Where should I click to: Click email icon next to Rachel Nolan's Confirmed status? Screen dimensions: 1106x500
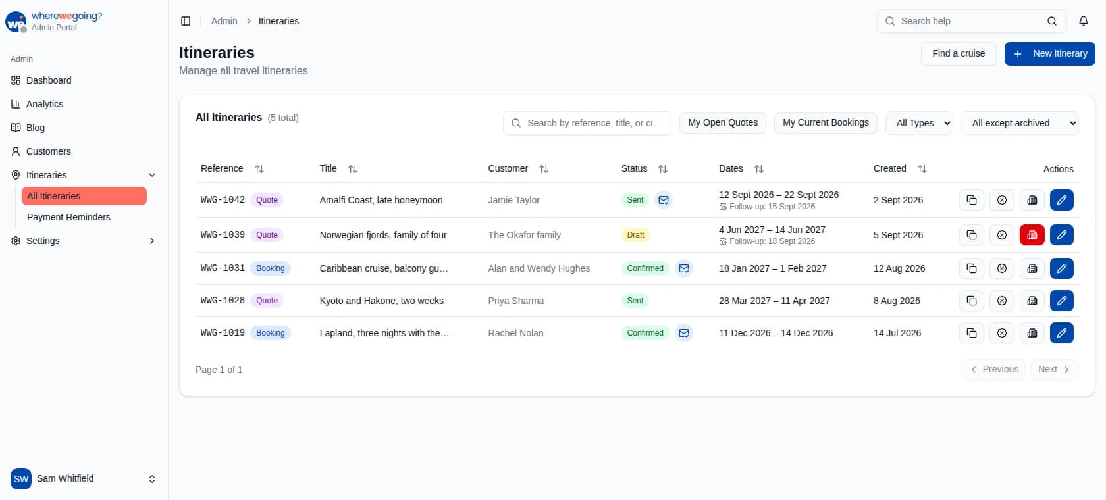point(684,333)
